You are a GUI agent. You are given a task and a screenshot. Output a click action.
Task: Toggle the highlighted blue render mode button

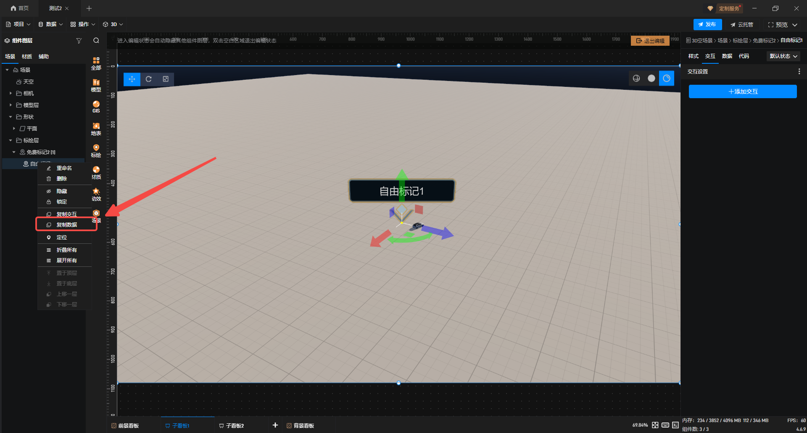coord(667,78)
